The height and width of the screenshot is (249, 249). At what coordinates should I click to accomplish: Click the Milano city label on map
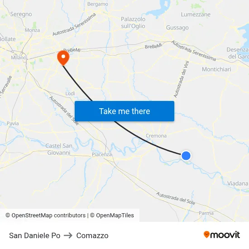coord(19,57)
